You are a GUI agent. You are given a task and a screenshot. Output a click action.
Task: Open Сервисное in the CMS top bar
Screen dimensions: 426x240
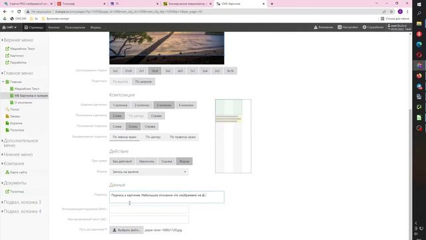[x=373, y=27]
